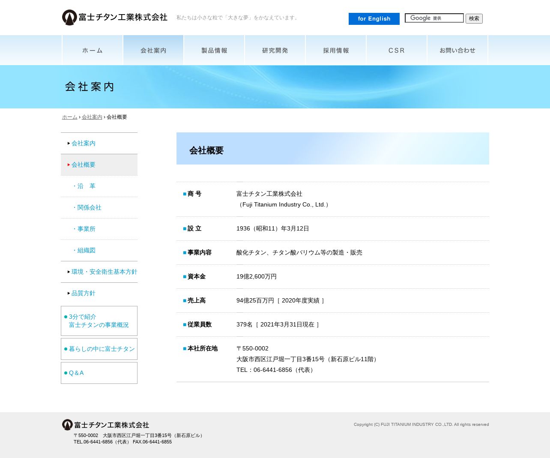Open the Q&A banner
Viewport: 550px width, 458px height.
pos(99,373)
